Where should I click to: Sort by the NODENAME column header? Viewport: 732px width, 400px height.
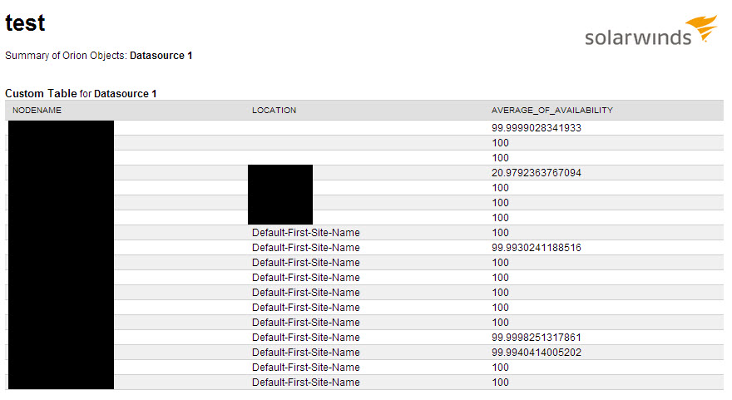tap(37, 110)
